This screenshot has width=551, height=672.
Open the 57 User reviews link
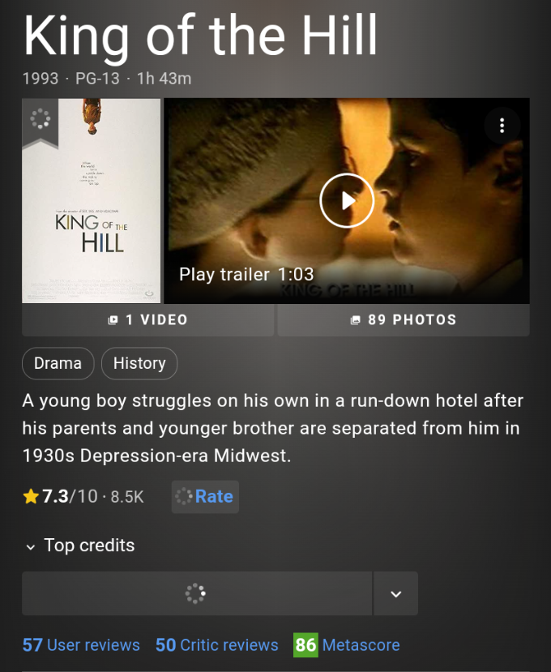pyautogui.click(x=81, y=645)
